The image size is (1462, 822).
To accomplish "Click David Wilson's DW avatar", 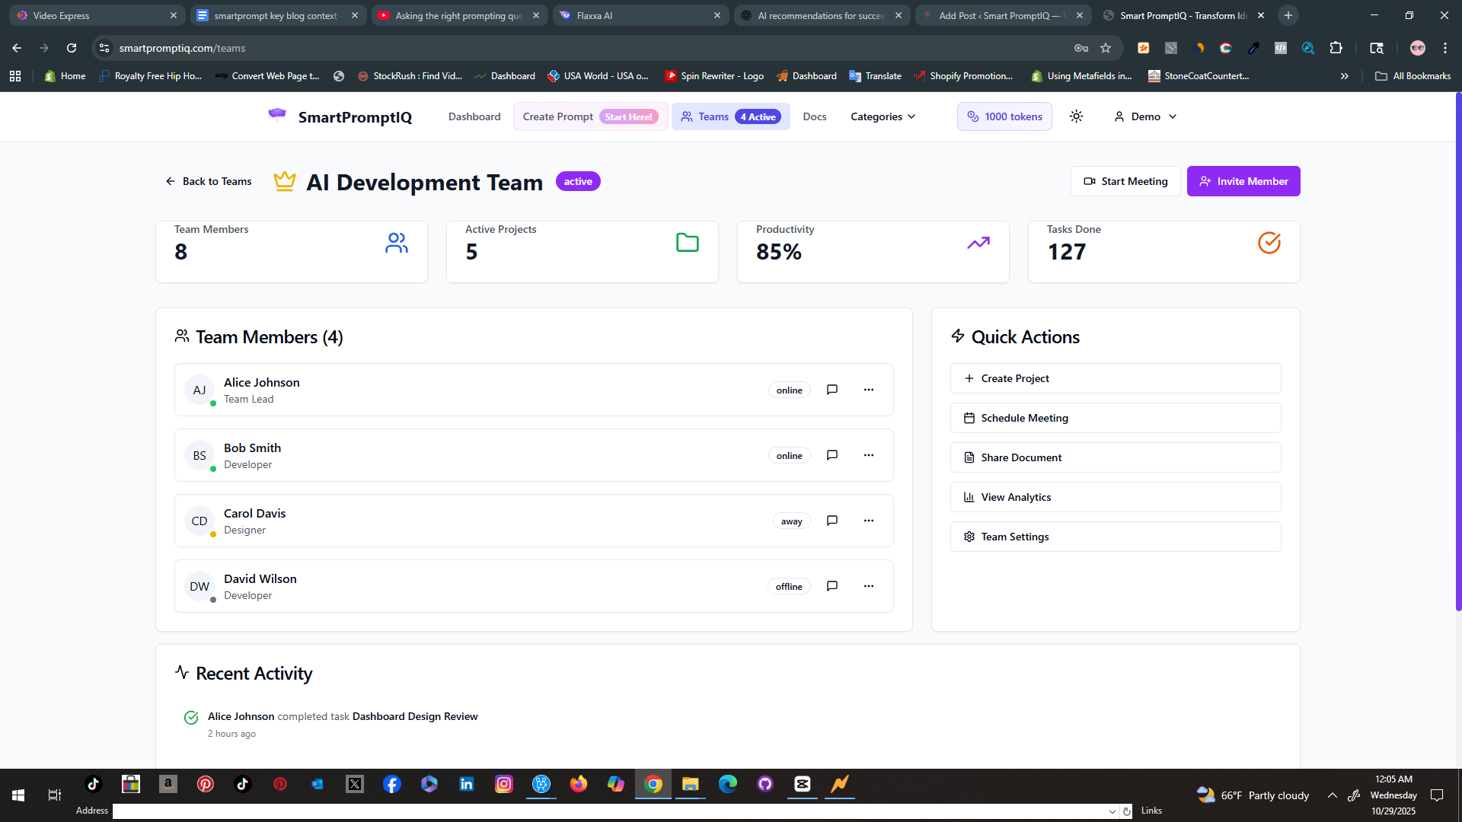I will point(200,586).
